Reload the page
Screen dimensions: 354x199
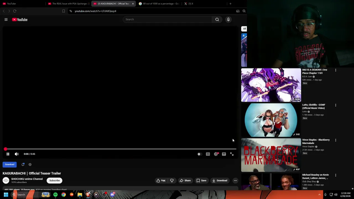coord(15,11)
